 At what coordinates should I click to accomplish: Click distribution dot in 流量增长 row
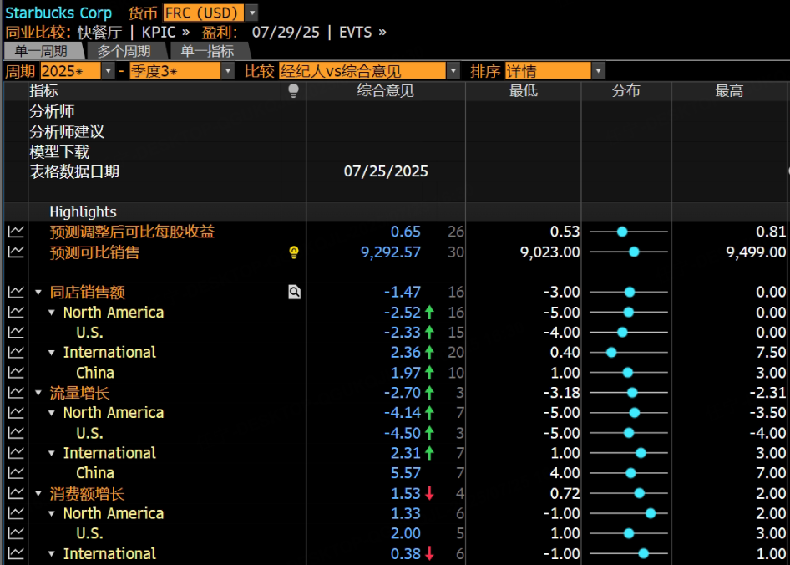pos(632,393)
